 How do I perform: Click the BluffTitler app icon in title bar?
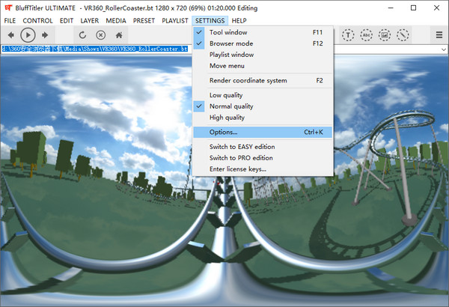tap(8, 7)
